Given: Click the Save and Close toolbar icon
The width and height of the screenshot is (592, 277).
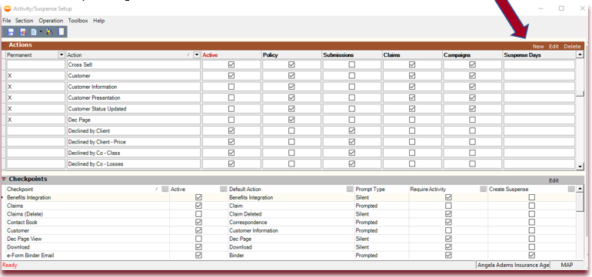Looking at the screenshot, I should pyautogui.click(x=22, y=32).
